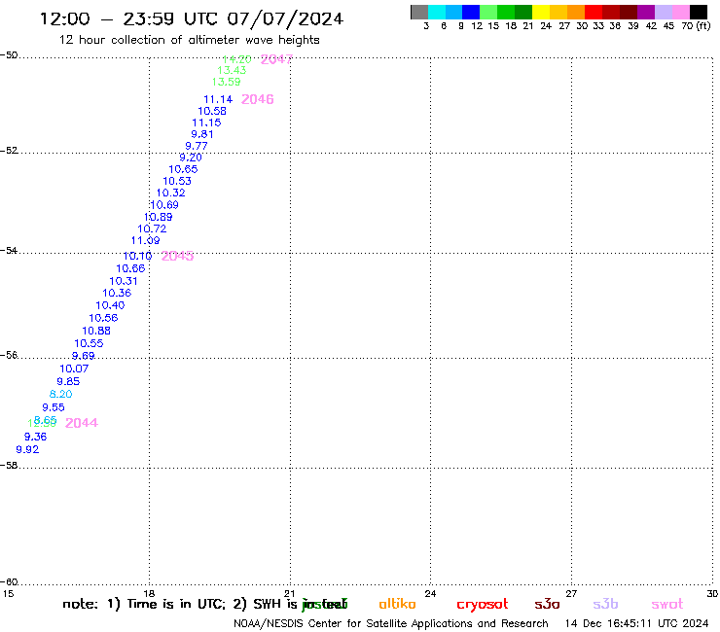The width and height of the screenshot is (720, 632).
Task: Select the bright red swatch in the color scale
Action: [594, 12]
